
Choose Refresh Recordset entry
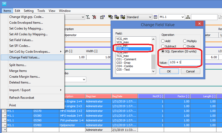pyautogui.click(x=32, y=98)
